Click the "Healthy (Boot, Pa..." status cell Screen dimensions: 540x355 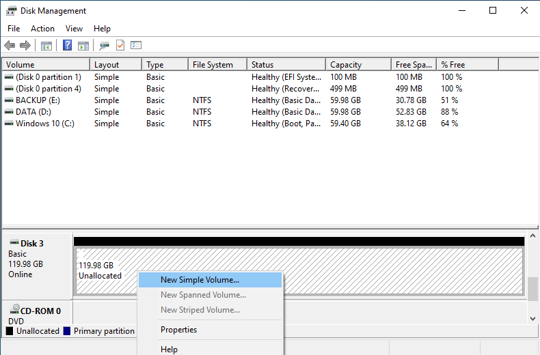click(286, 124)
